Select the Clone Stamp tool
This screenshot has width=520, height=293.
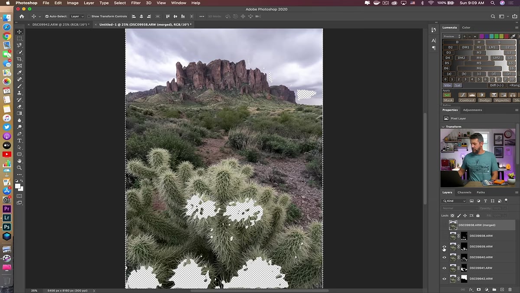click(x=19, y=93)
